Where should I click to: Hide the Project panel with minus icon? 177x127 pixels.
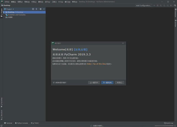(x=44, y=9)
